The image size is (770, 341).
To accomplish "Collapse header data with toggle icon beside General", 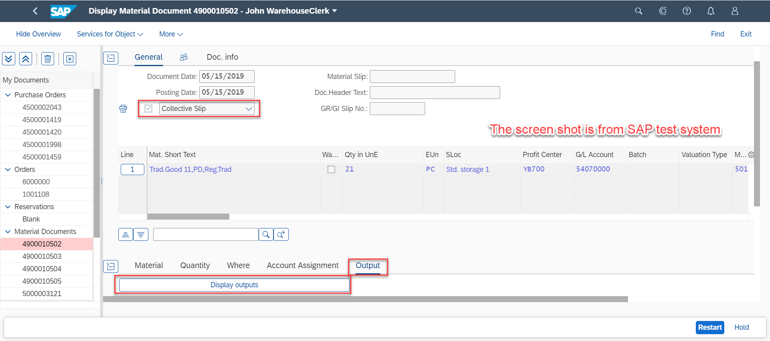I will (111, 58).
